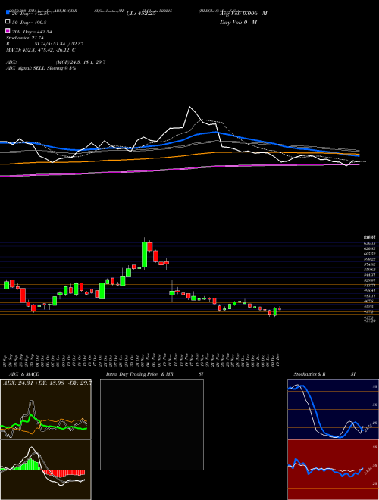Screen dimensions: 379x500
Task: Click 'ADX: 24.31 +DY: 18.08 -DY: 29.7' readout
Action: coord(47,383)
